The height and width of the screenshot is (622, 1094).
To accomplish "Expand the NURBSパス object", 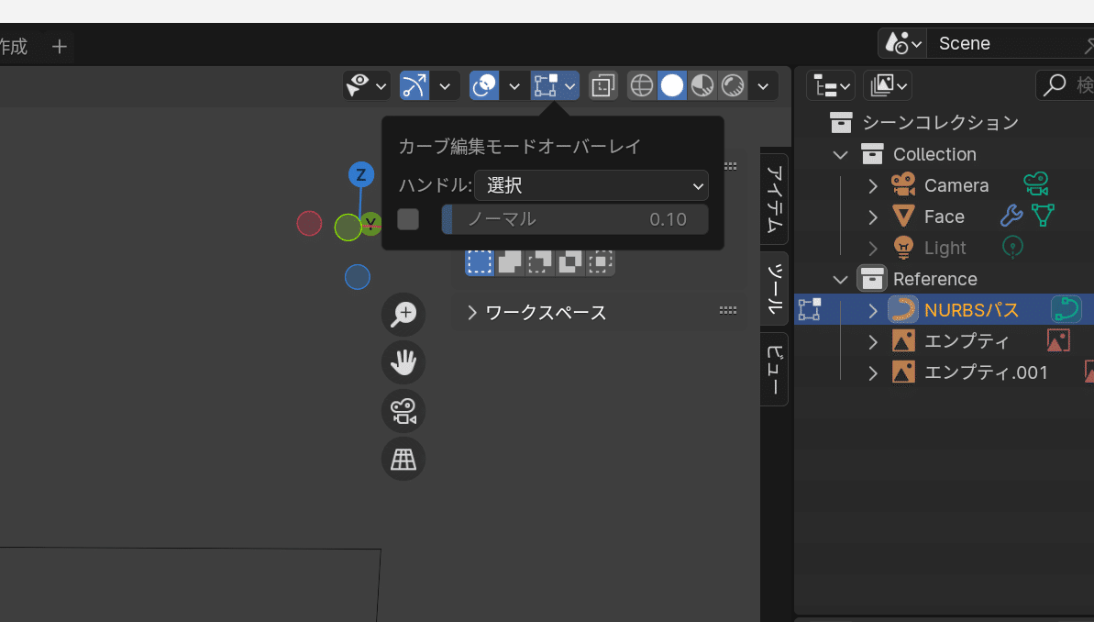I will point(872,310).
